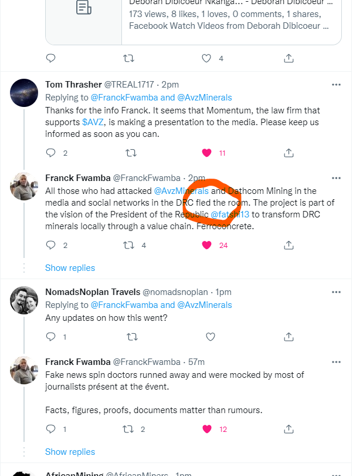Unlike Tom Thrasher's tweet with 11 likes
The image size is (363, 476).
click(206, 153)
